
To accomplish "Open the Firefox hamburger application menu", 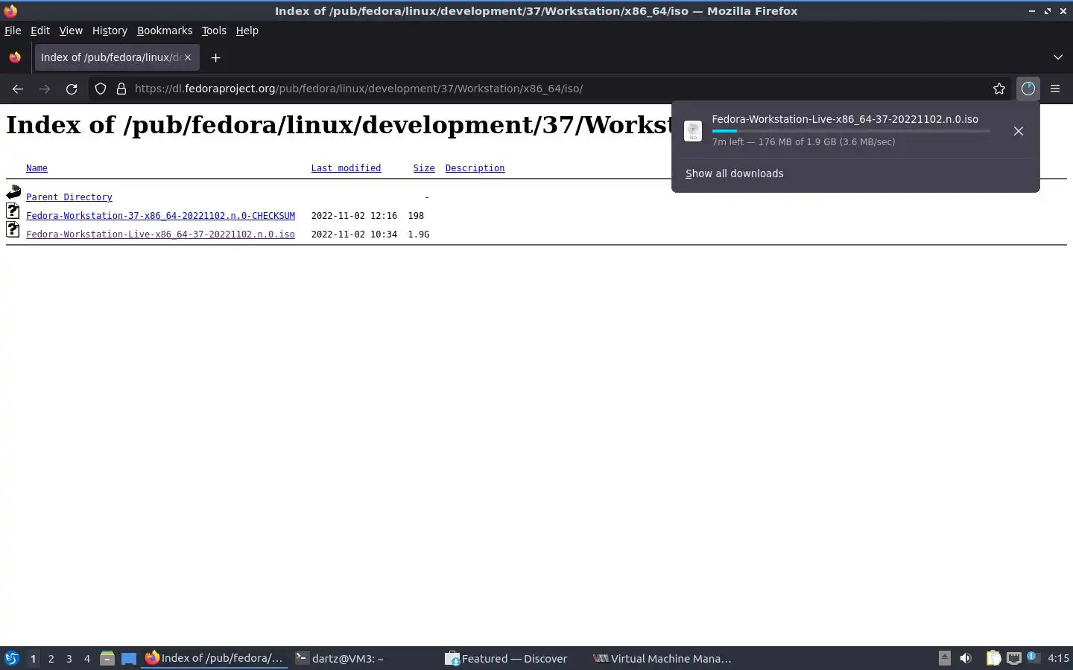I will coord(1055,89).
